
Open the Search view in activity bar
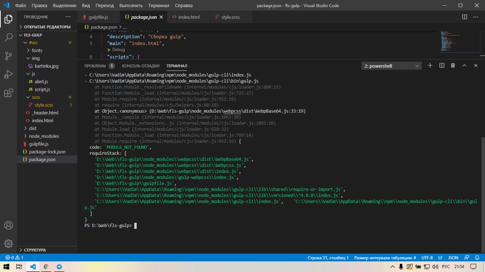8,37
